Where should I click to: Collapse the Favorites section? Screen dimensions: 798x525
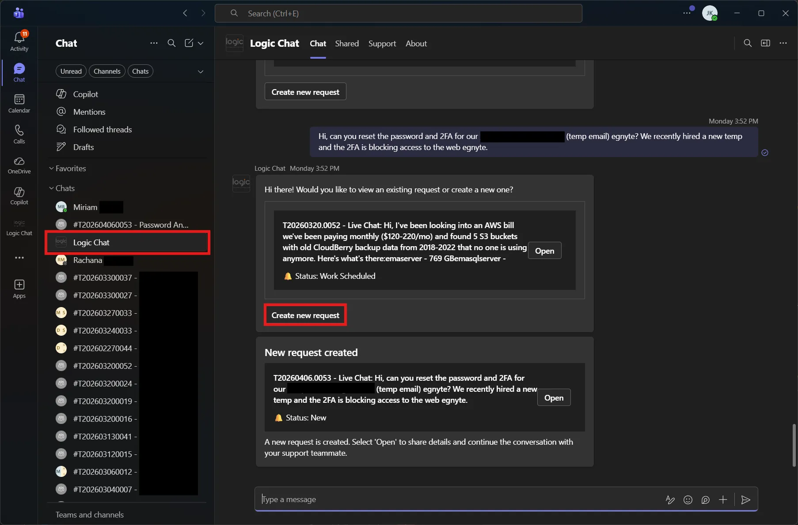tap(68, 169)
